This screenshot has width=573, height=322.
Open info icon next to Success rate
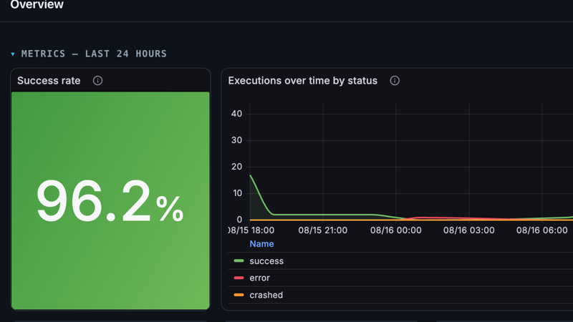pos(97,80)
